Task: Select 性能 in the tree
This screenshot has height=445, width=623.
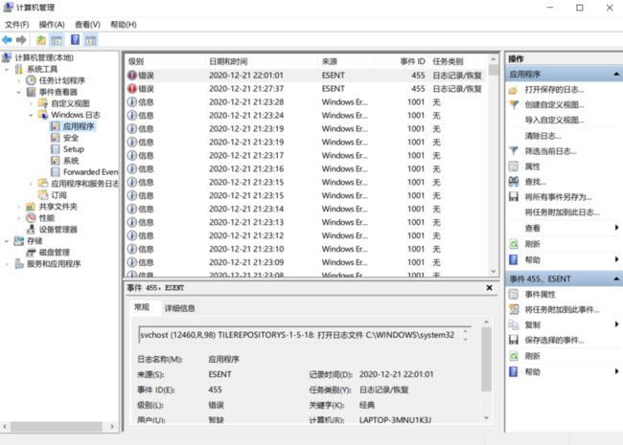Action: pos(47,218)
